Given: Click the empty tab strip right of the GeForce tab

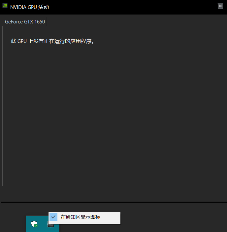Looking at the screenshot, I should [x=132, y=22].
